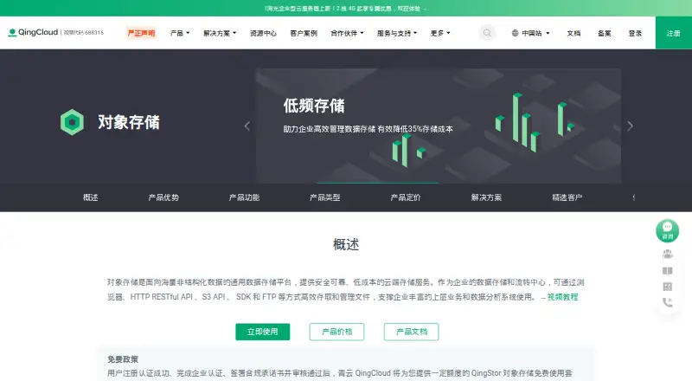This screenshot has height=381, width=692.
Task: Click the 产品价格 button
Action: pos(336,332)
